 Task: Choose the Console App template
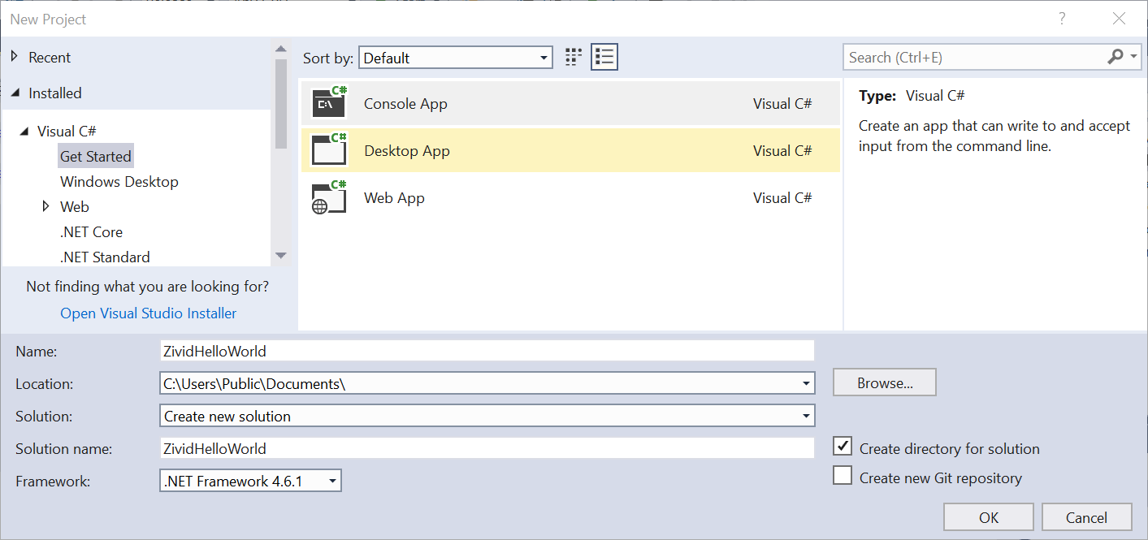570,103
